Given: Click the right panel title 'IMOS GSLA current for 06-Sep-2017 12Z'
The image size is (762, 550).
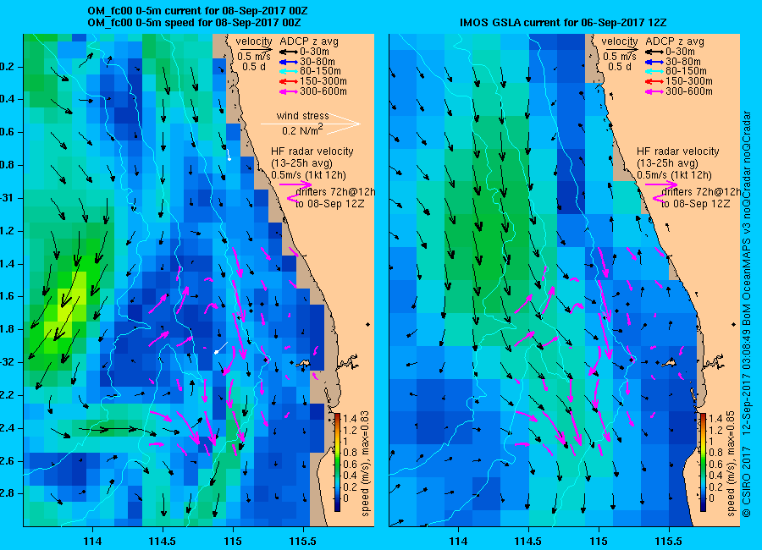Looking at the screenshot, I should pyautogui.click(x=563, y=23).
